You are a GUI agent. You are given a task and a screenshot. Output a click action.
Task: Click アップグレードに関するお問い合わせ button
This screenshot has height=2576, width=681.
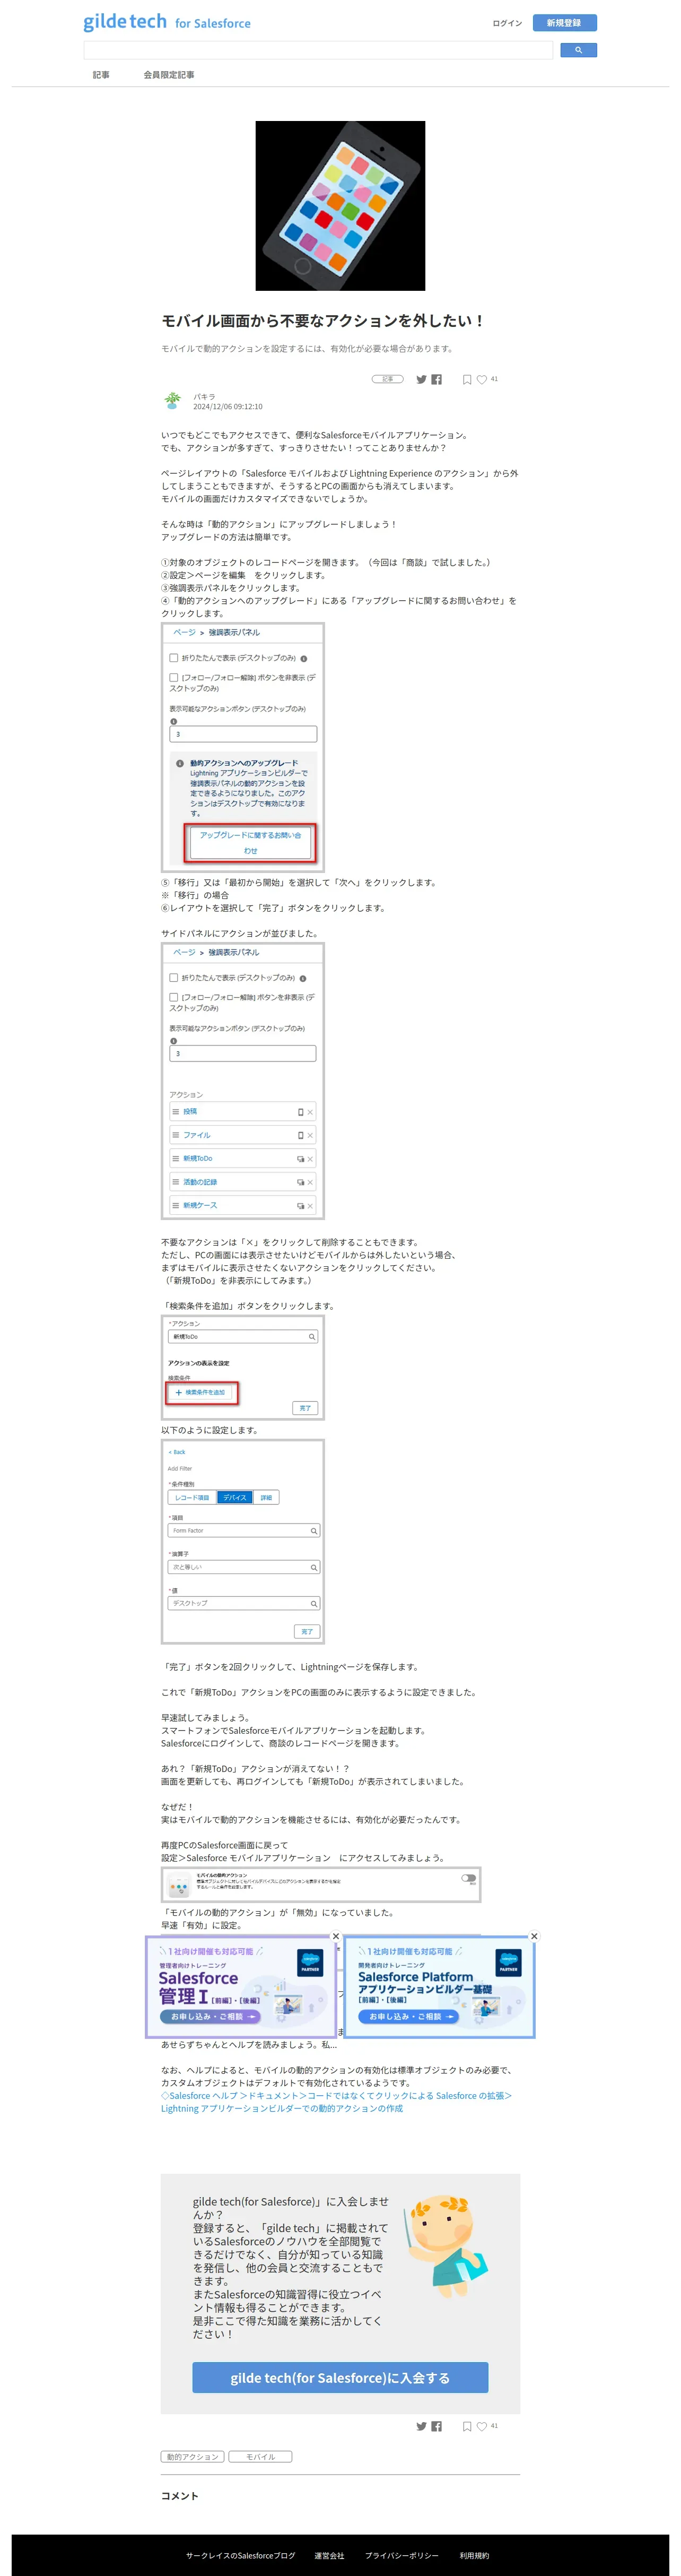[250, 843]
